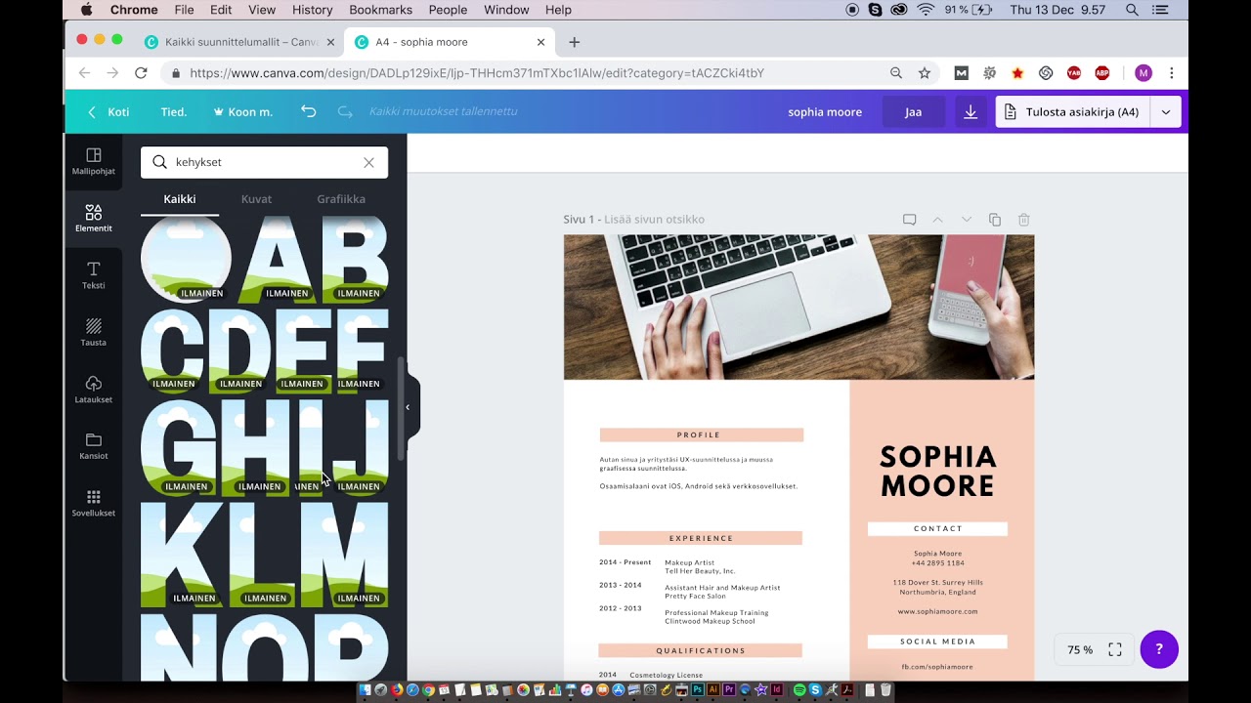Screen dimensions: 1251x703
Task: Open the History menu
Action: [313, 10]
